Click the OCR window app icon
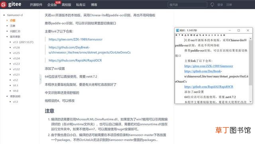Screen dimensions: 255x144 (x=178, y=30)
